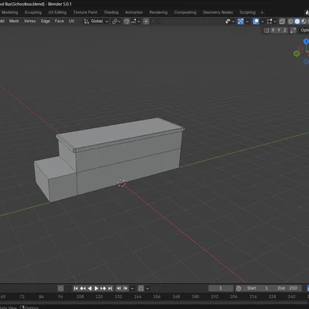This screenshot has width=309, height=309.
Task: Click the 3D cursor at world origin
Action: coord(121,183)
